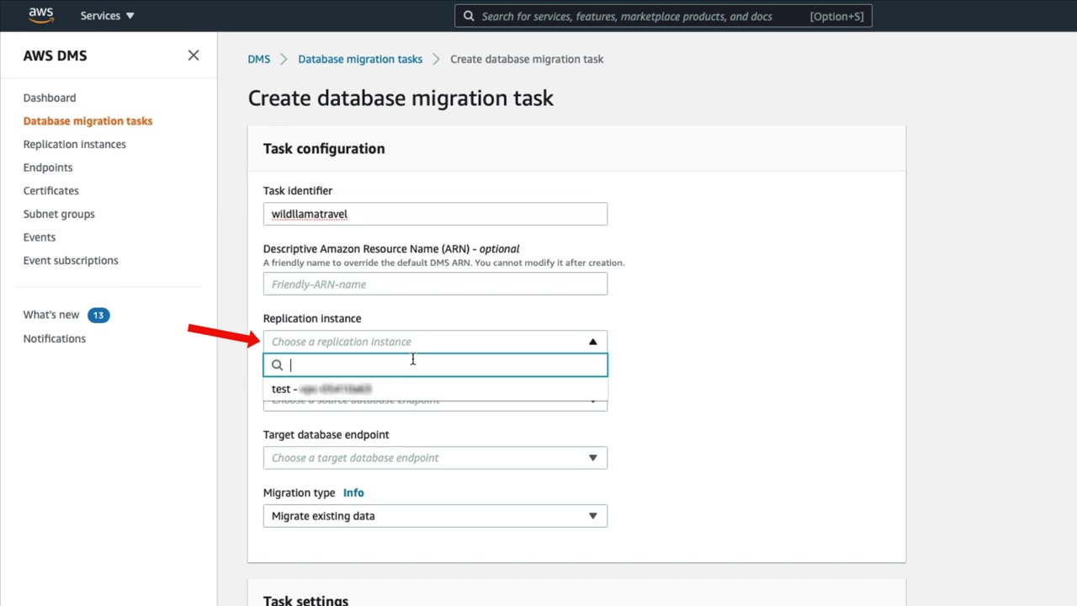Collapse the Replication instance dropdown arrow
This screenshot has width=1077, height=606.
(x=592, y=342)
